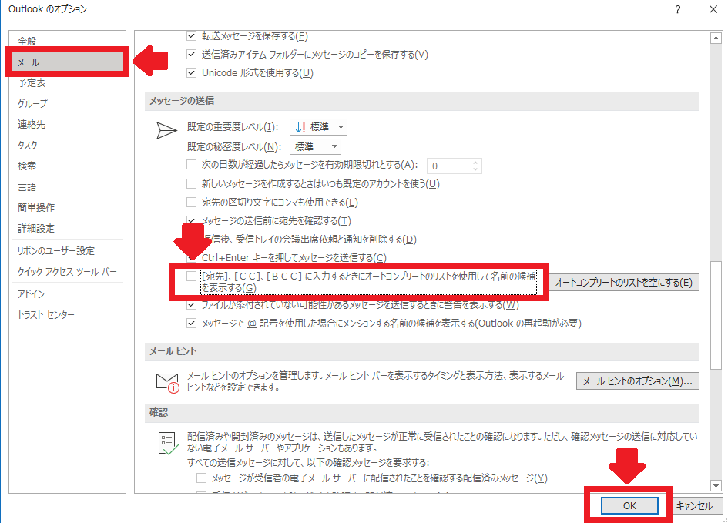
Task: Toggle 添付されていない可能性の警告を表示する checkbox
Action: [191, 305]
